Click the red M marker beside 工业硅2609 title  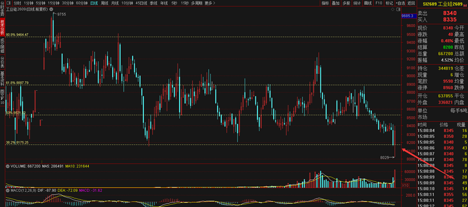[464, 5]
